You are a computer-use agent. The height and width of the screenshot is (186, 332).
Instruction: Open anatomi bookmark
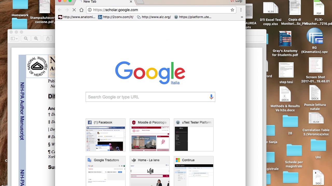pos(77,17)
